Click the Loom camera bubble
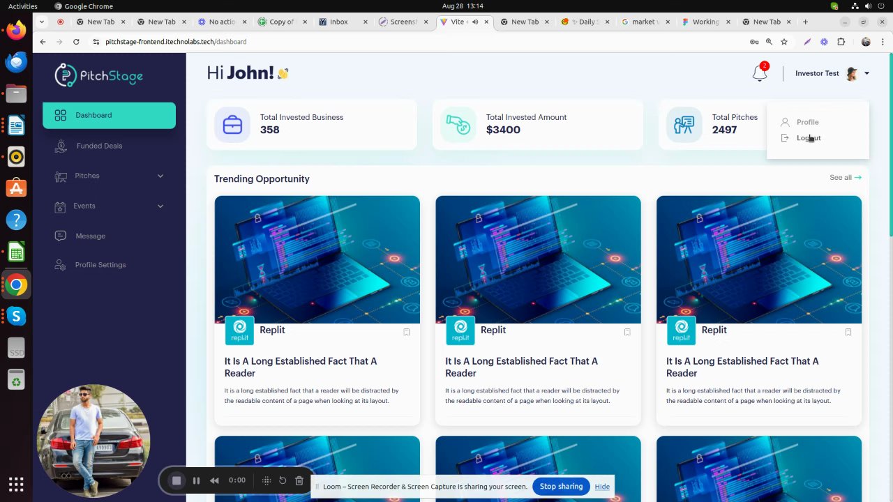 click(93, 441)
